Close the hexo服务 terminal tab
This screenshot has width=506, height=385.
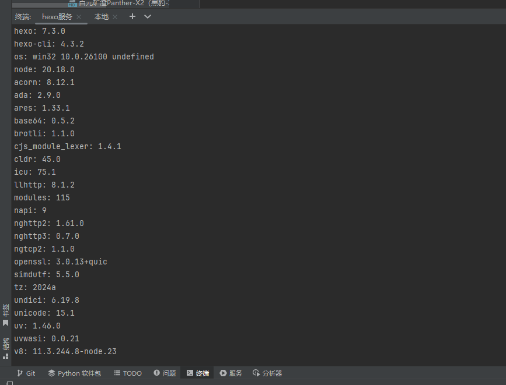pos(79,17)
